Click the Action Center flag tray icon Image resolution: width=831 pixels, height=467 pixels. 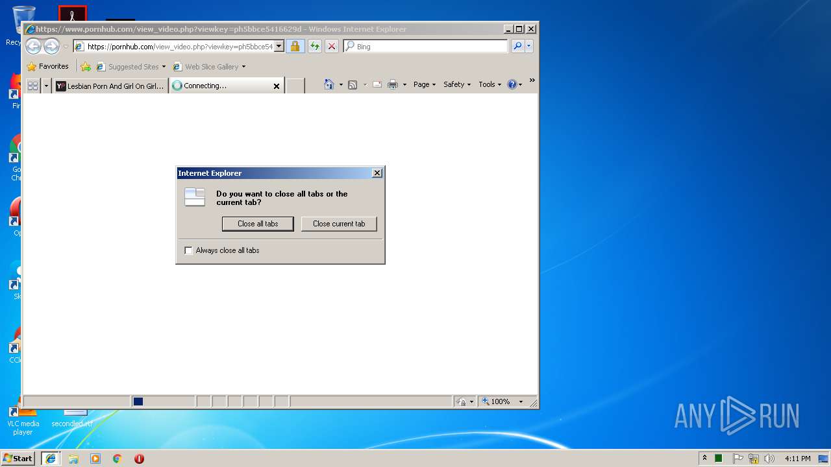(x=738, y=459)
